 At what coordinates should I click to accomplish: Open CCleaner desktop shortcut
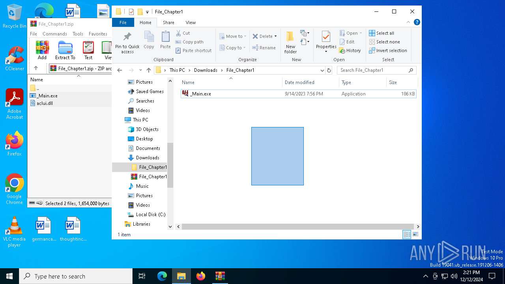15,59
